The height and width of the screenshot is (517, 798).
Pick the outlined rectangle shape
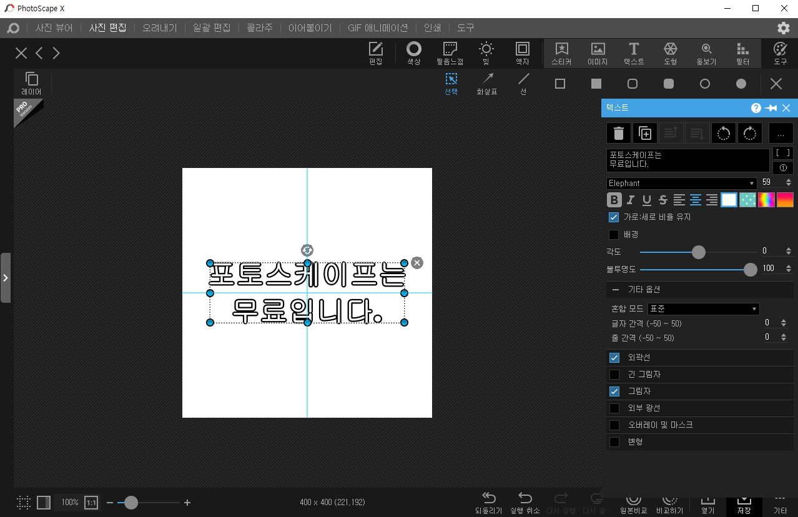pyautogui.click(x=560, y=84)
